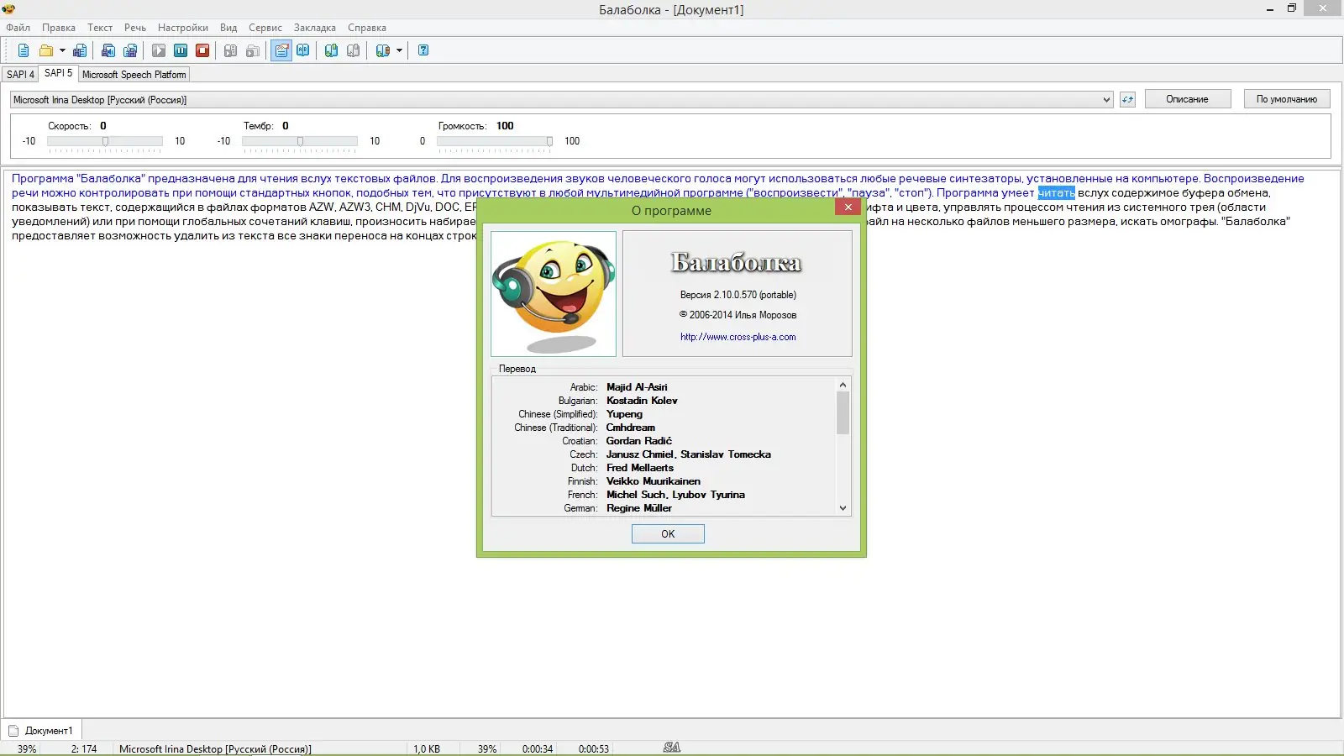
Task: Click the gray book icon right of Stop
Action: point(231,50)
